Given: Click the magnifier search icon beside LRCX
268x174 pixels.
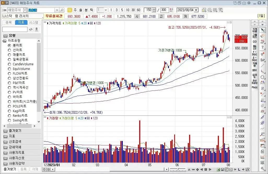Looking at the screenshot, I should coord(62,10).
